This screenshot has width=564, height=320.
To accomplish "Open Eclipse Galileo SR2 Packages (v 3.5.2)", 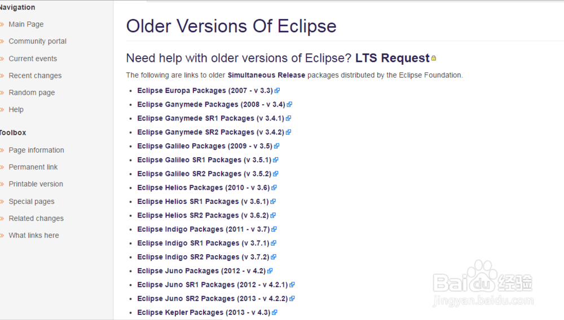I will pos(204,174).
